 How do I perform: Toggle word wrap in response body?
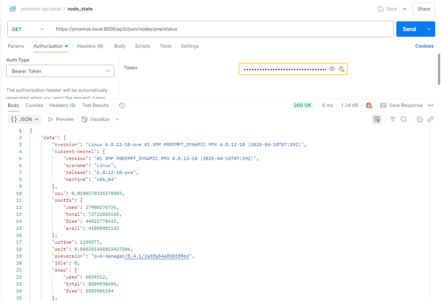tap(377, 119)
